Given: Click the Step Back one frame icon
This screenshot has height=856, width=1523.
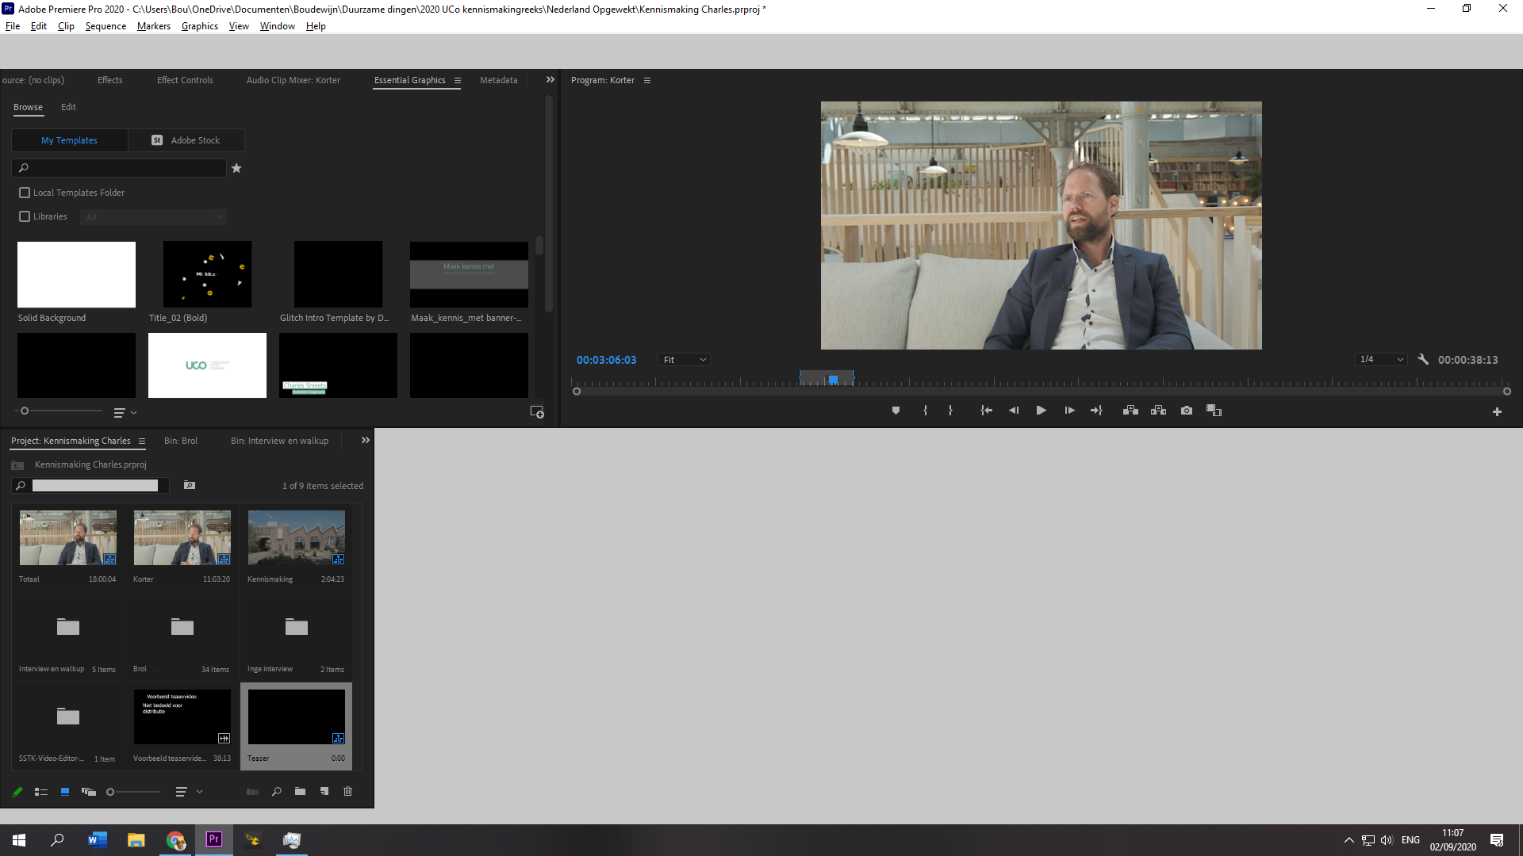Looking at the screenshot, I should pos(1014,411).
